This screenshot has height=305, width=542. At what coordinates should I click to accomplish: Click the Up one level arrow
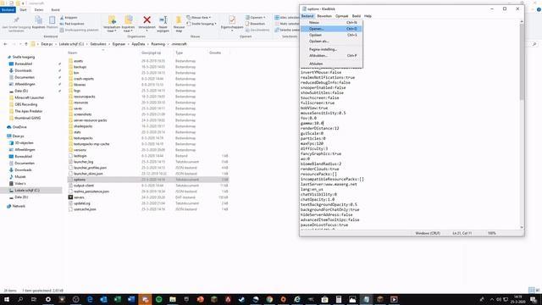tap(26, 44)
